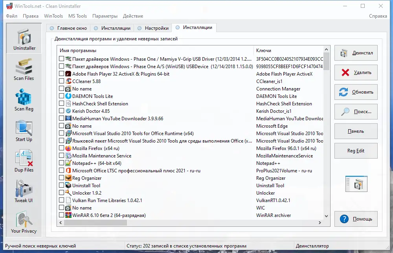393x253 pixels.
Task: Click the uninstaller picture below Reg Edit
Action: pyautogui.click(x=356, y=184)
